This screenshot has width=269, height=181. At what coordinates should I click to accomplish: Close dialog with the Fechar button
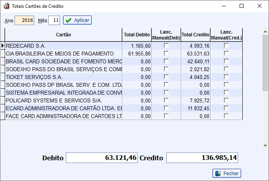pos(227,173)
